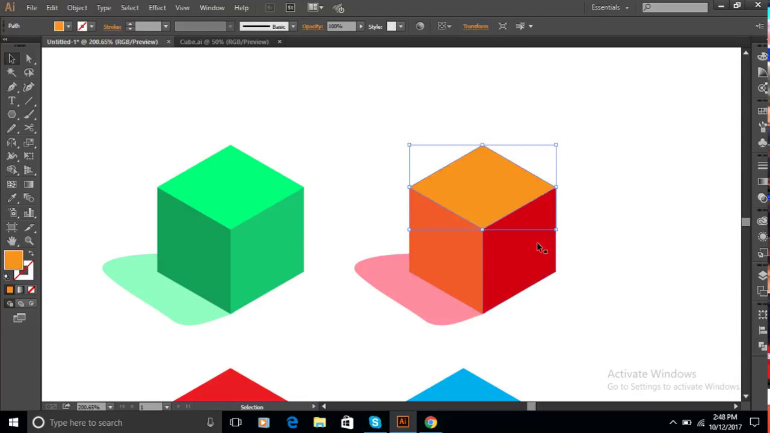Screen dimensions: 770x433
Task: Select the Column Graph tool
Action: click(29, 213)
